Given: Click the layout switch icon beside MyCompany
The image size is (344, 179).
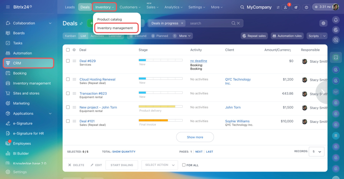Looking at the screenshot, I should pos(278,7).
